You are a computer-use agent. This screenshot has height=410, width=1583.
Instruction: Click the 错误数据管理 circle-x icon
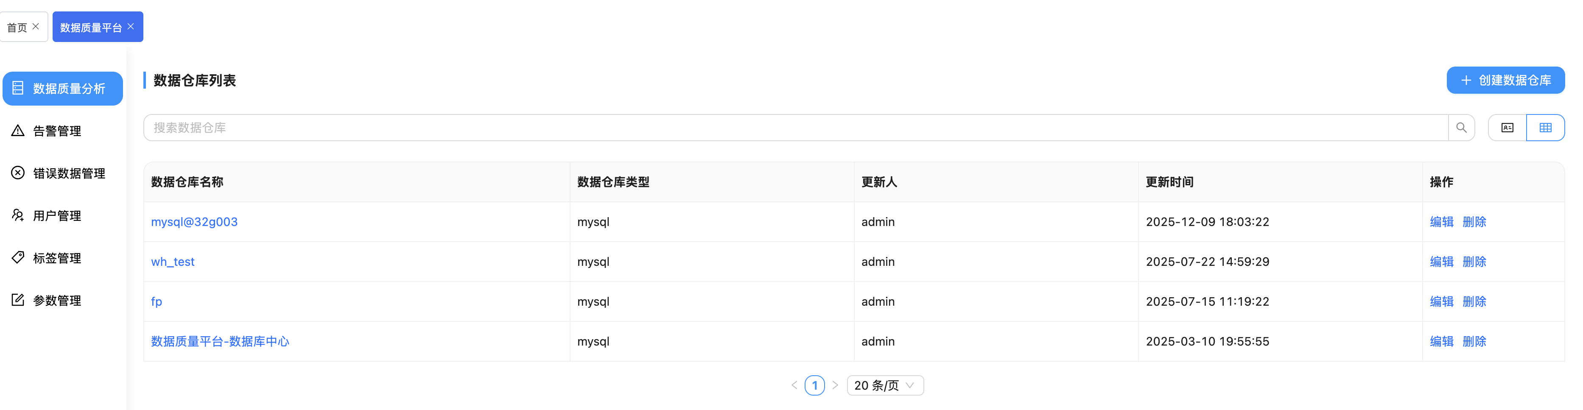(x=18, y=173)
